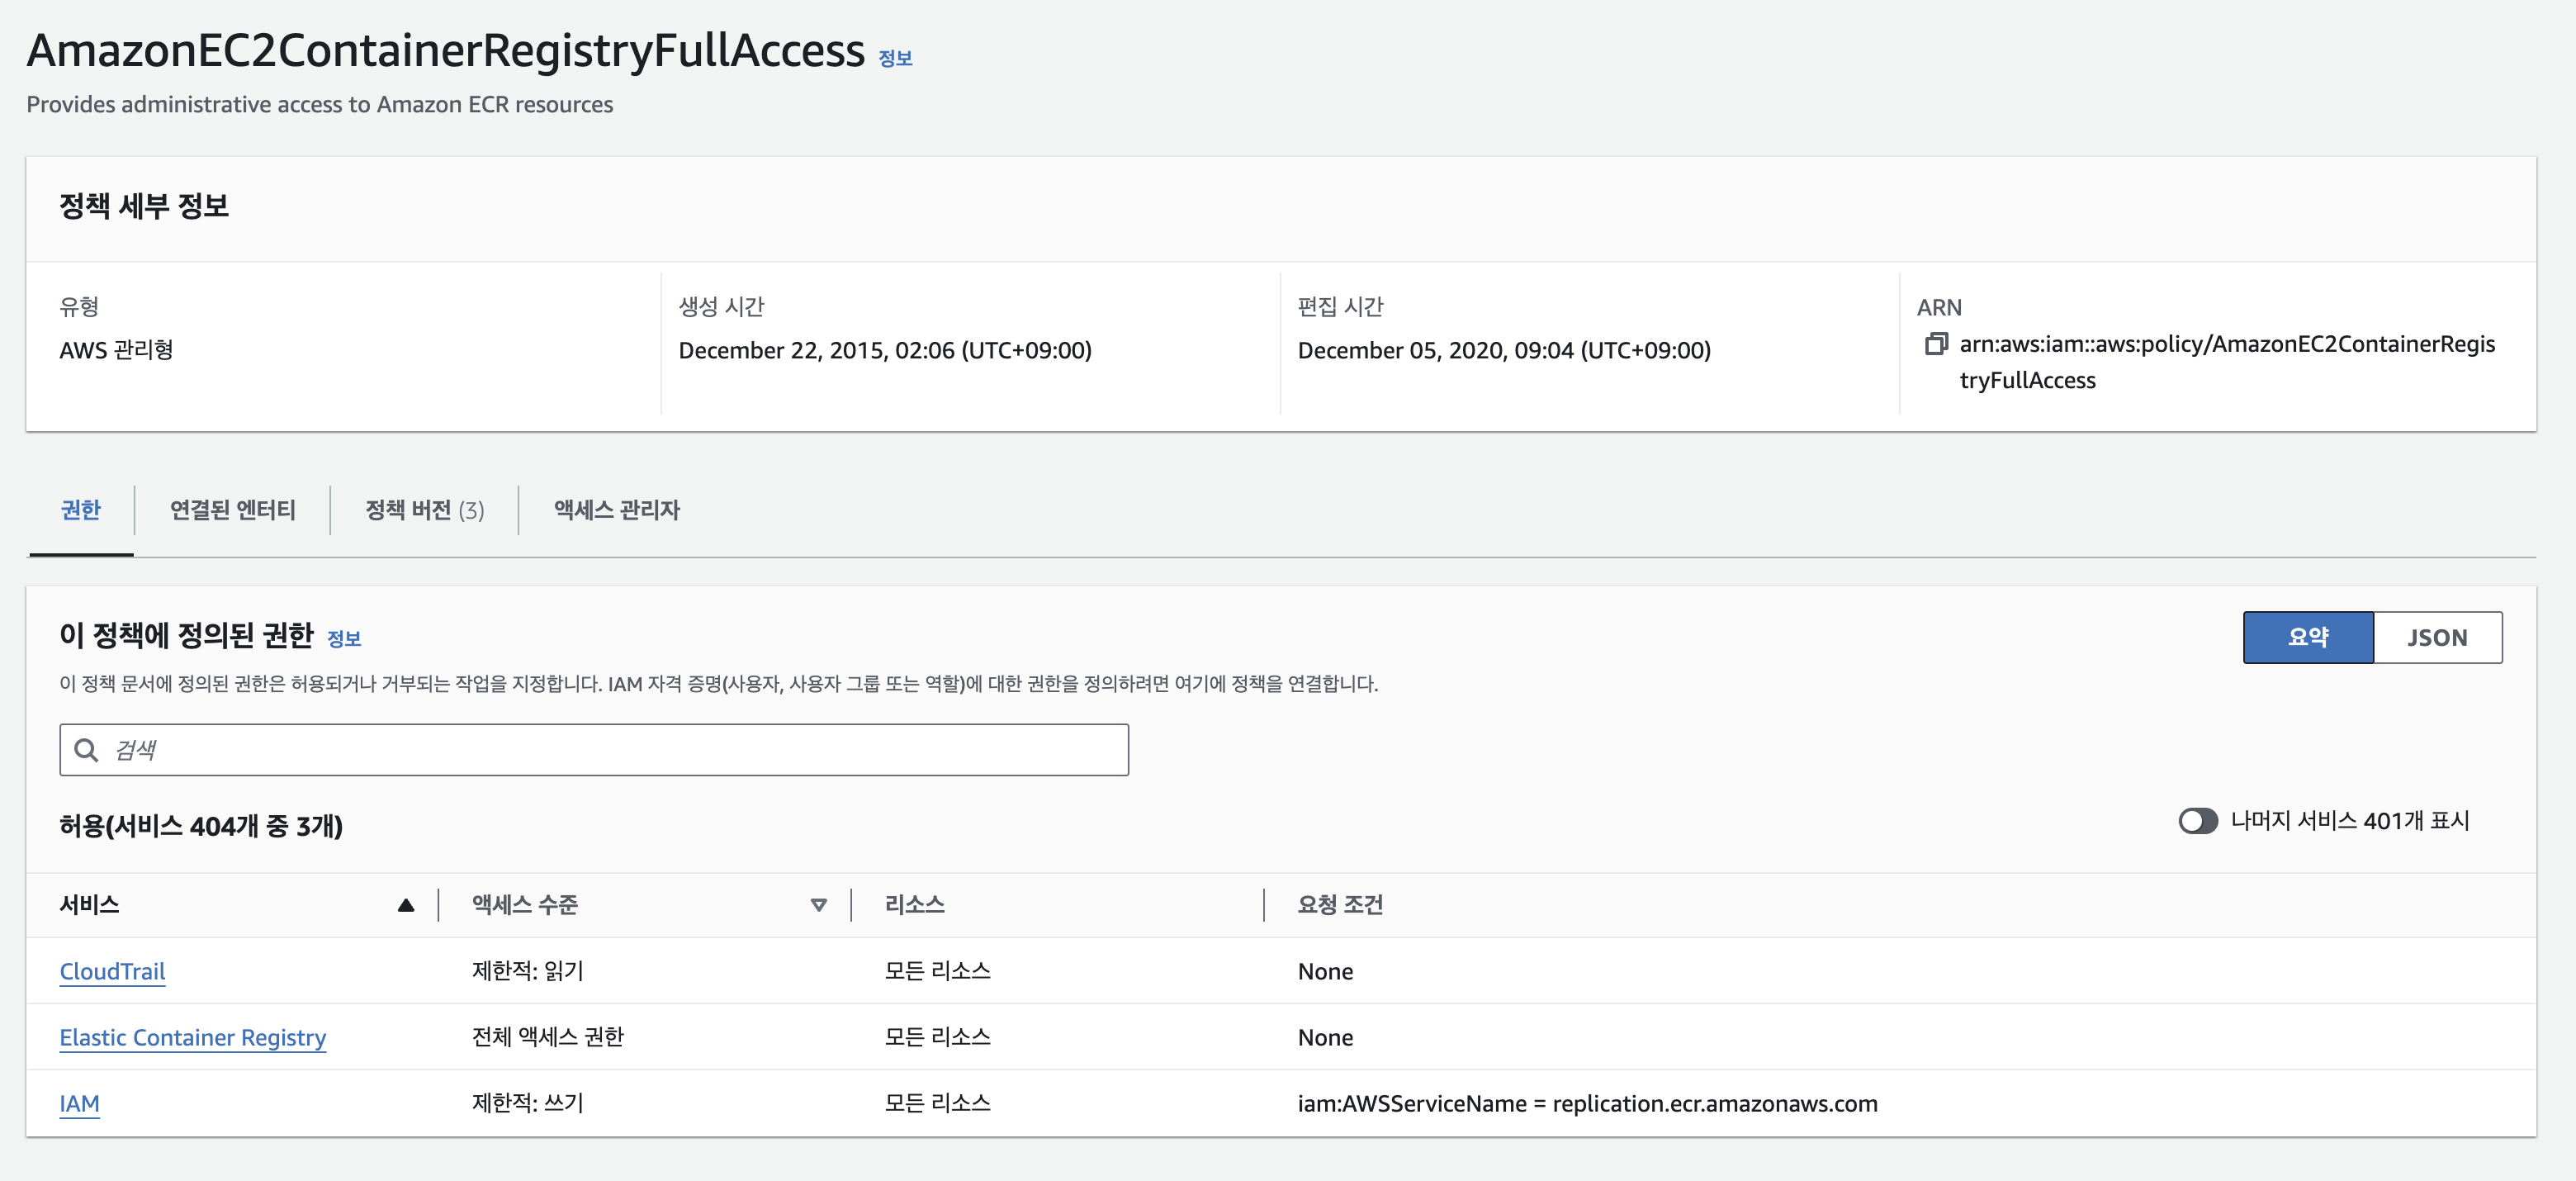The image size is (2576, 1181).
Task: Open Elastic Container Registry service link
Action: [192, 1037]
